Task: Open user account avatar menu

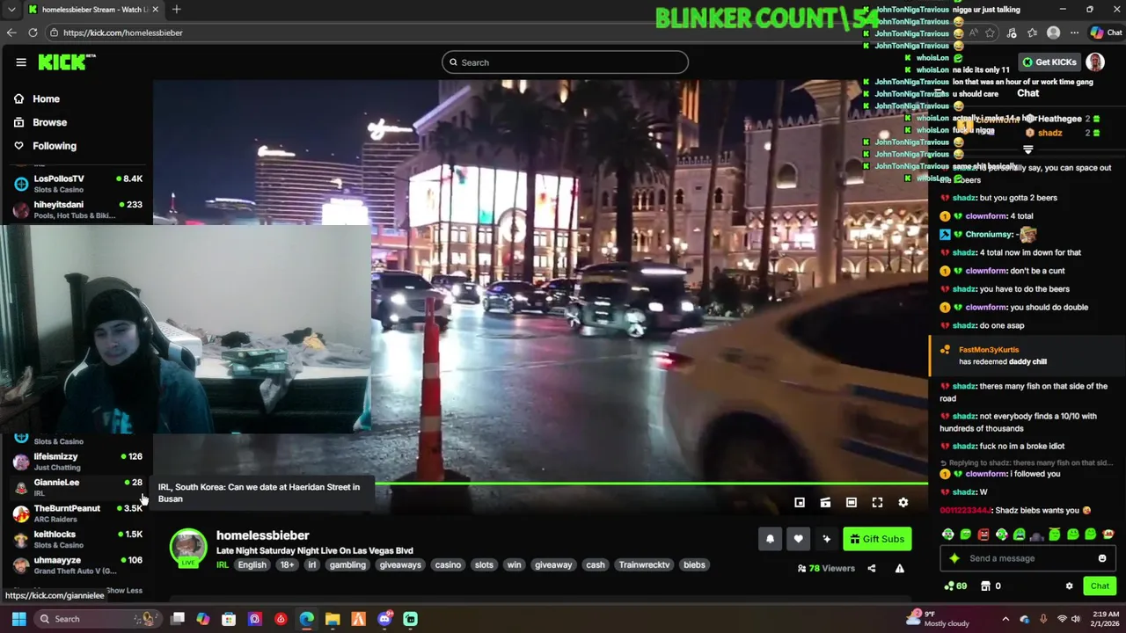Action: coord(1095,62)
